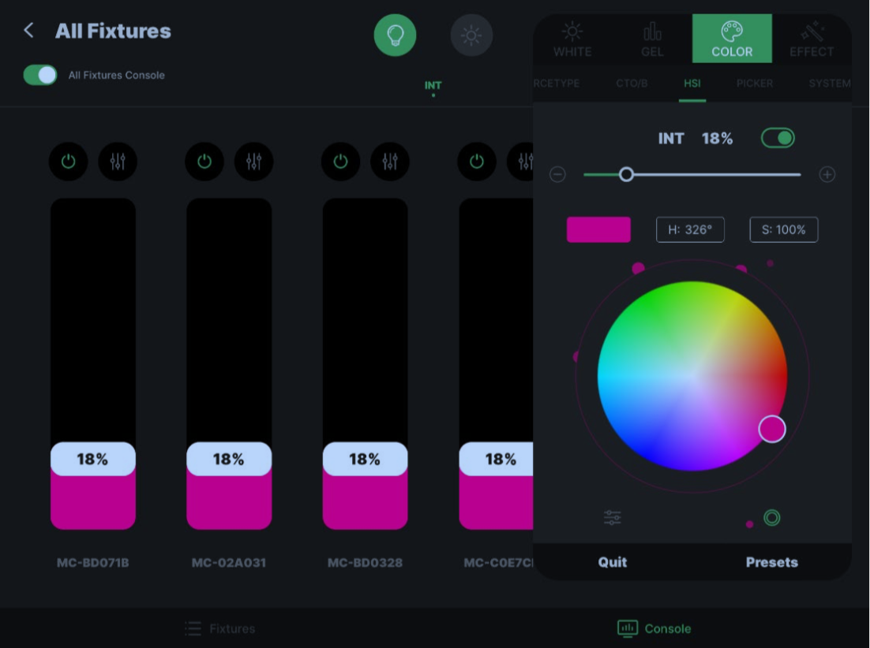Open fader settings for fixture MC-BD0328
The image size is (870, 648).
[391, 162]
